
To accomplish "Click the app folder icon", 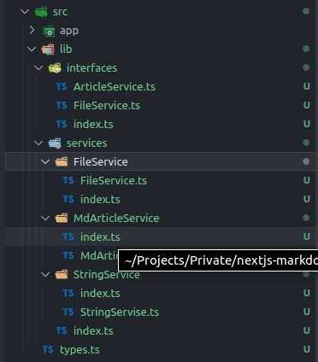I will 49,31.
